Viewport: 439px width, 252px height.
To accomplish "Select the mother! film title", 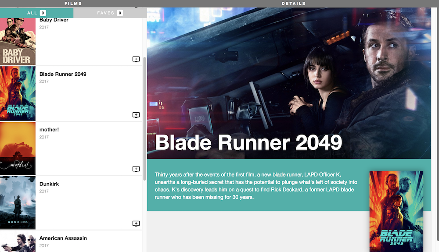I will [49, 130].
